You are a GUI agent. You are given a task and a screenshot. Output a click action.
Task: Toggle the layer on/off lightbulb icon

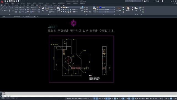pyautogui.click(x=61, y=7)
